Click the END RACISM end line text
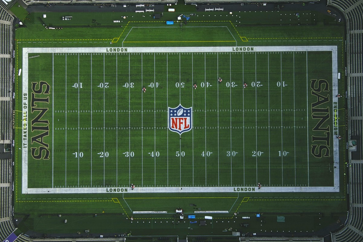Viewport: 363px width, 242px height. [x=335, y=118]
